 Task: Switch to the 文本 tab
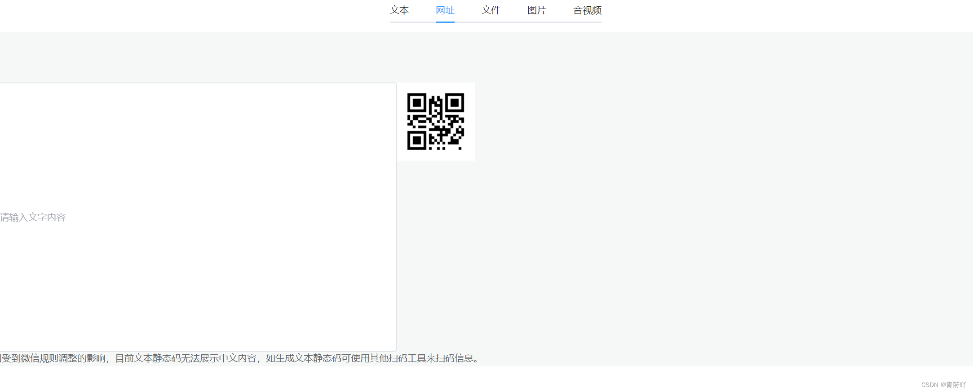pos(399,10)
